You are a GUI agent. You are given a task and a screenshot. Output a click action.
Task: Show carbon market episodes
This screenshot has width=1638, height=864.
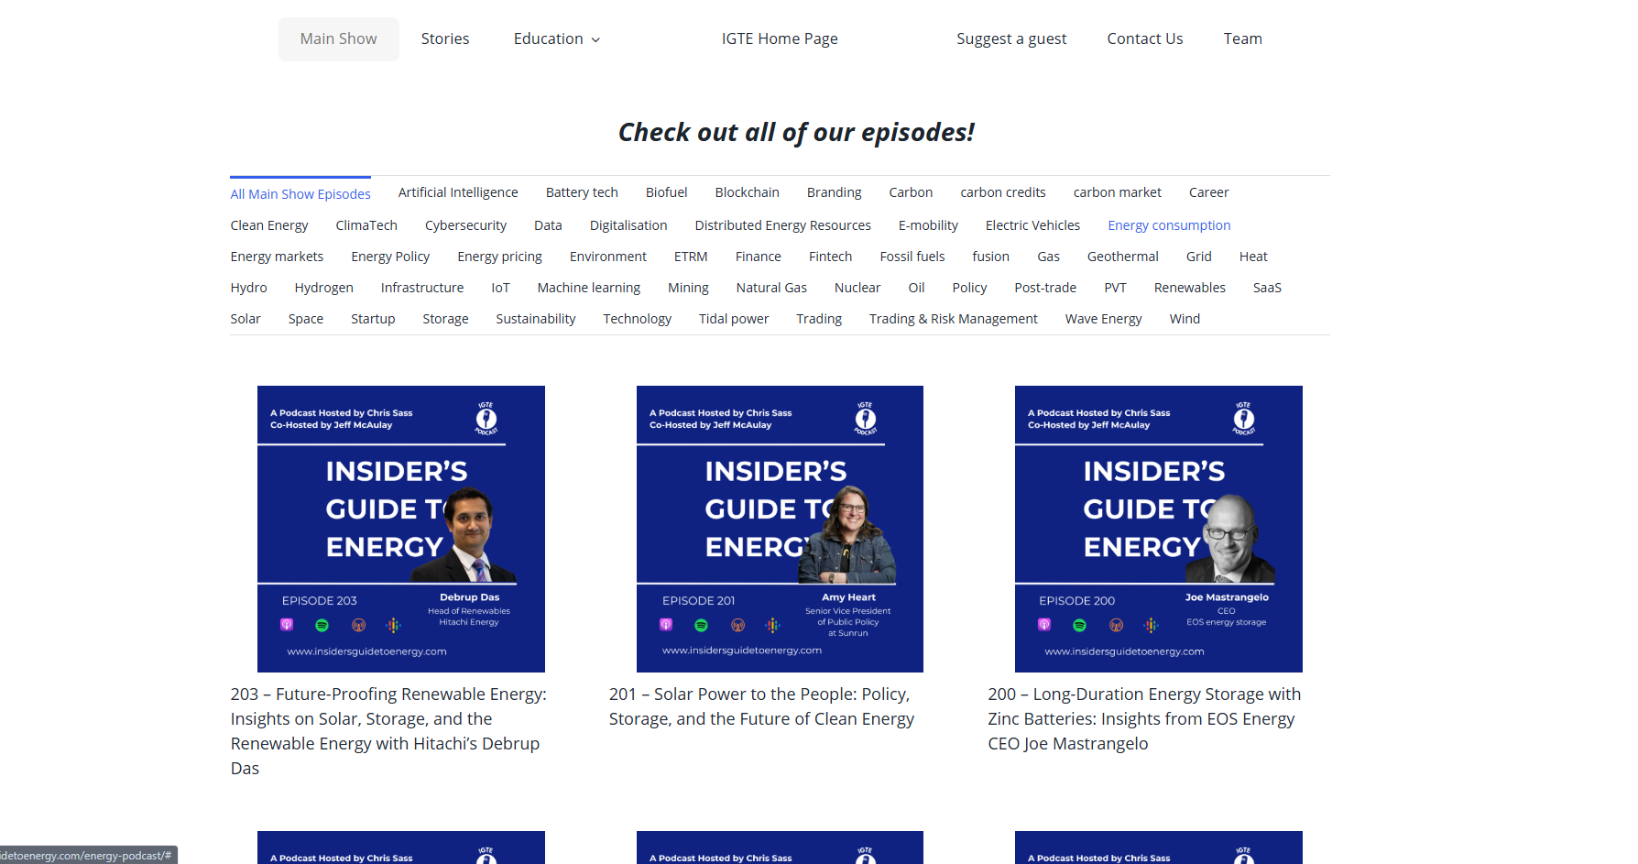pyautogui.click(x=1118, y=192)
